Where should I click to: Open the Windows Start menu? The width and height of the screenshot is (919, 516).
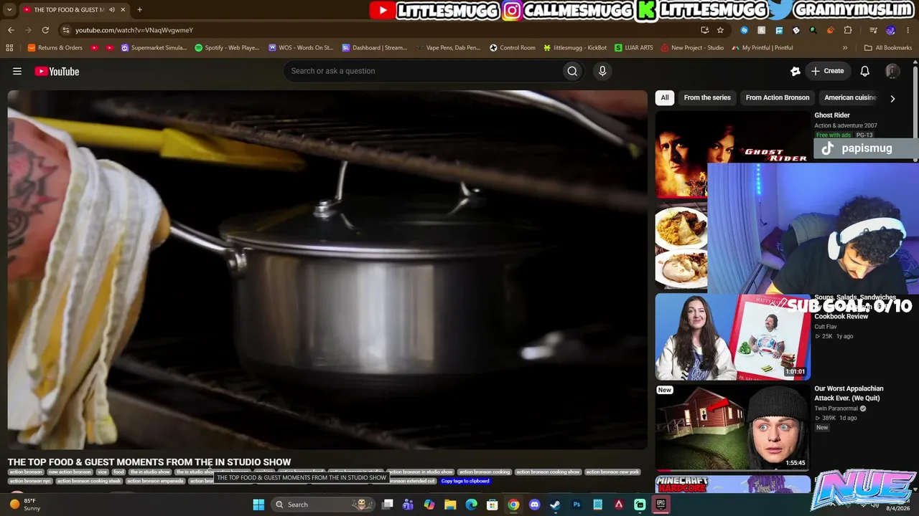click(258, 505)
